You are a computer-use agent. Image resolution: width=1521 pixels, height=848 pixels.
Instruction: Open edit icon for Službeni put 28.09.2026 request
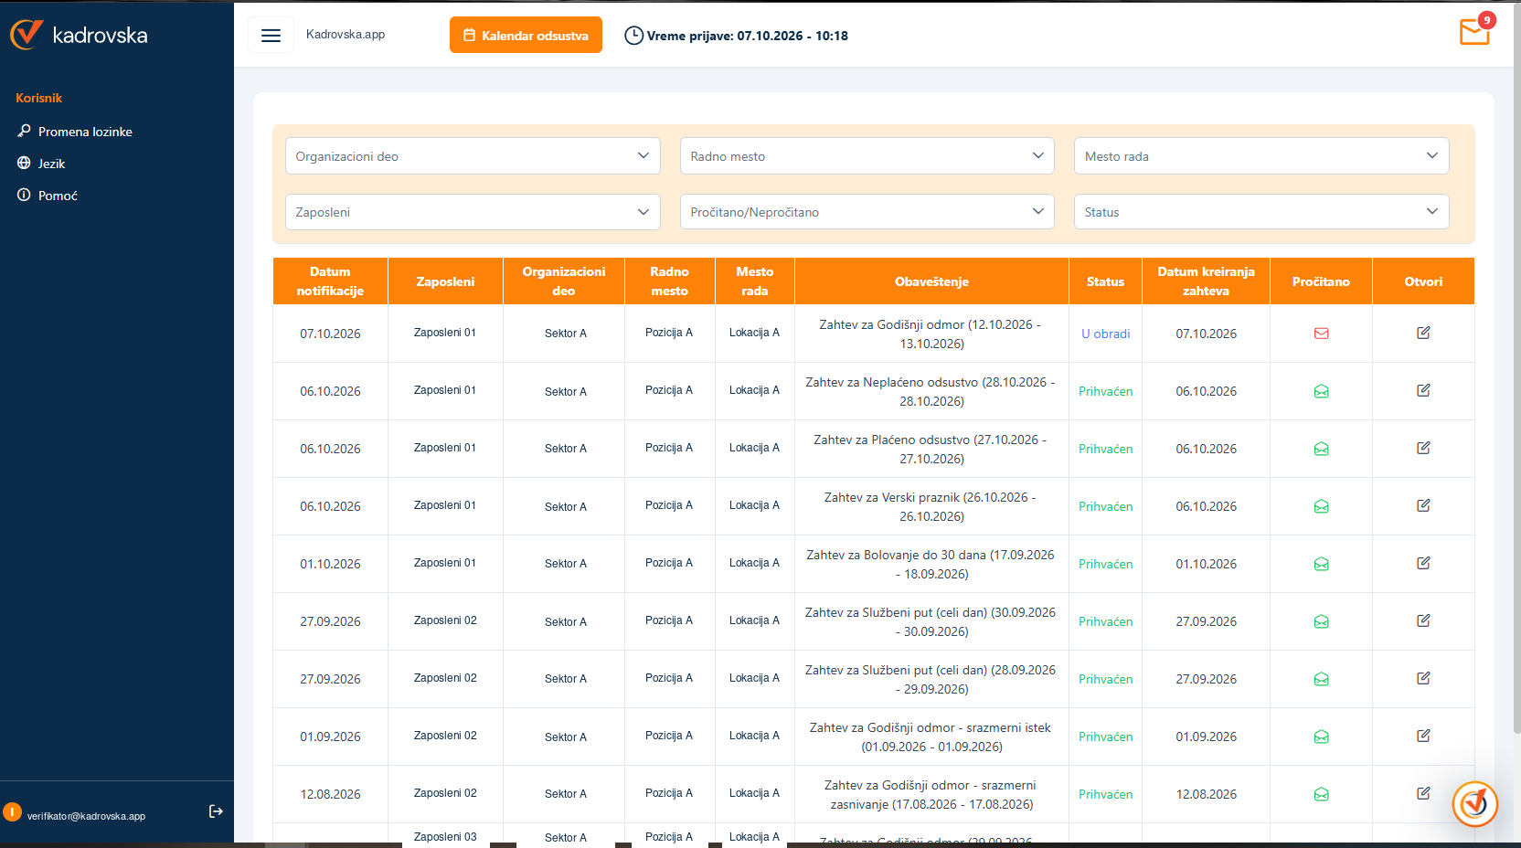click(1423, 678)
